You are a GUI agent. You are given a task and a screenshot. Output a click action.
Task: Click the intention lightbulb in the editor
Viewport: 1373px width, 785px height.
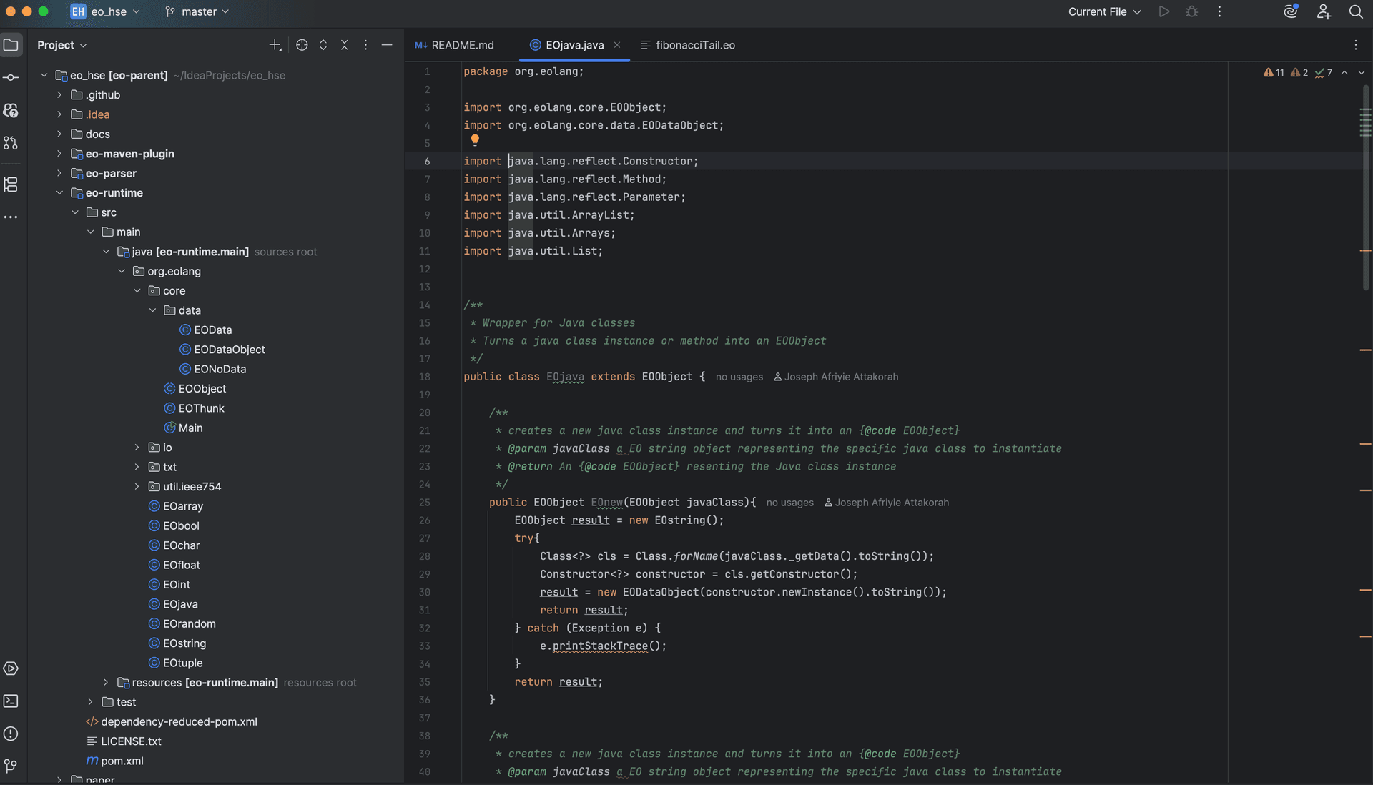click(475, 140)
